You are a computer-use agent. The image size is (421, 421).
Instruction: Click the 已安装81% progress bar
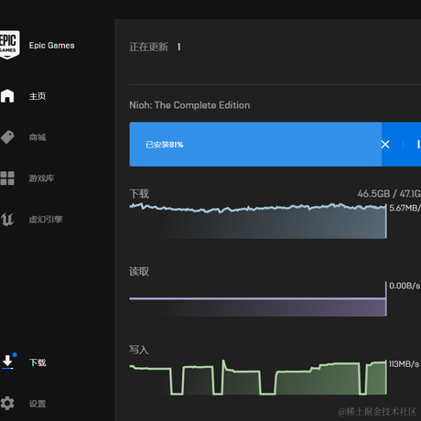coord(275,145)
